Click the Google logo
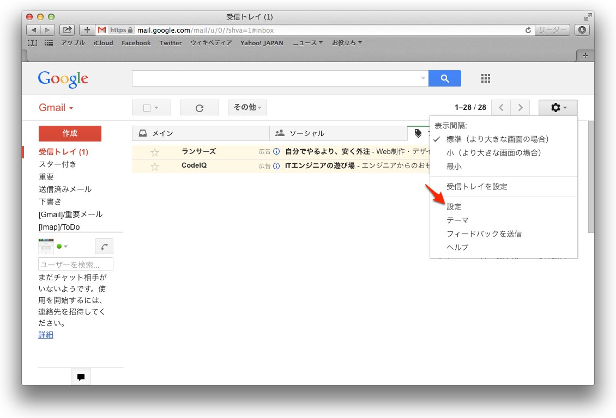The image size is (616, 418). coord(63,79)
